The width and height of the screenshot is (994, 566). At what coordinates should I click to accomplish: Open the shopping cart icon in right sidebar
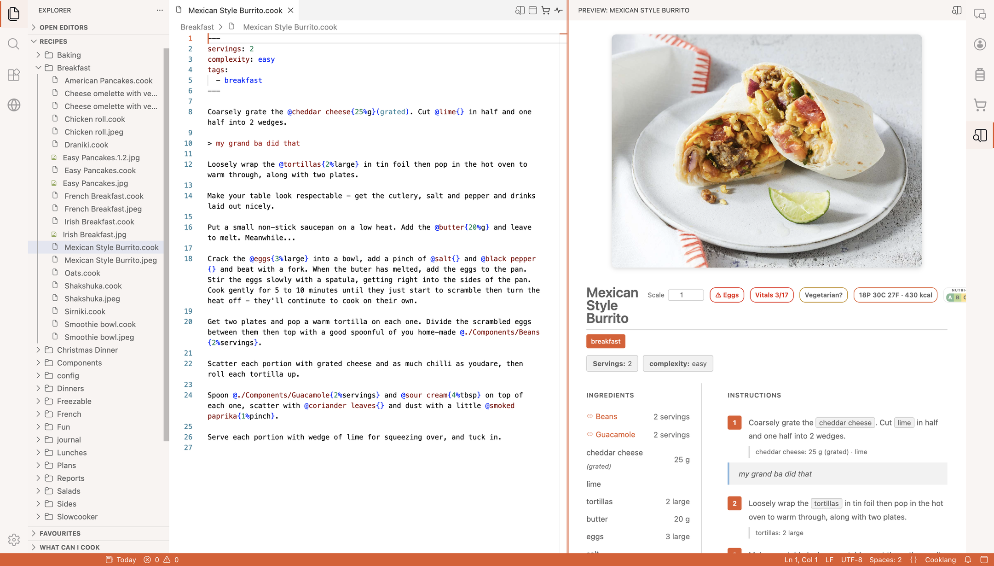point(980,105)
